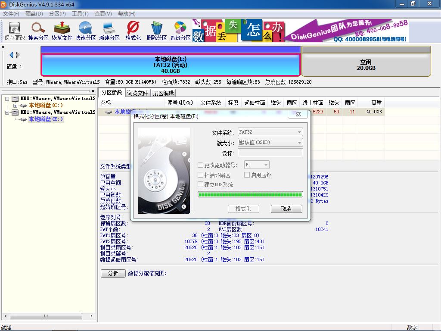
Task: Toggle Change Drive Letter (更改驱动器号) checkbox
Action: 201,165
